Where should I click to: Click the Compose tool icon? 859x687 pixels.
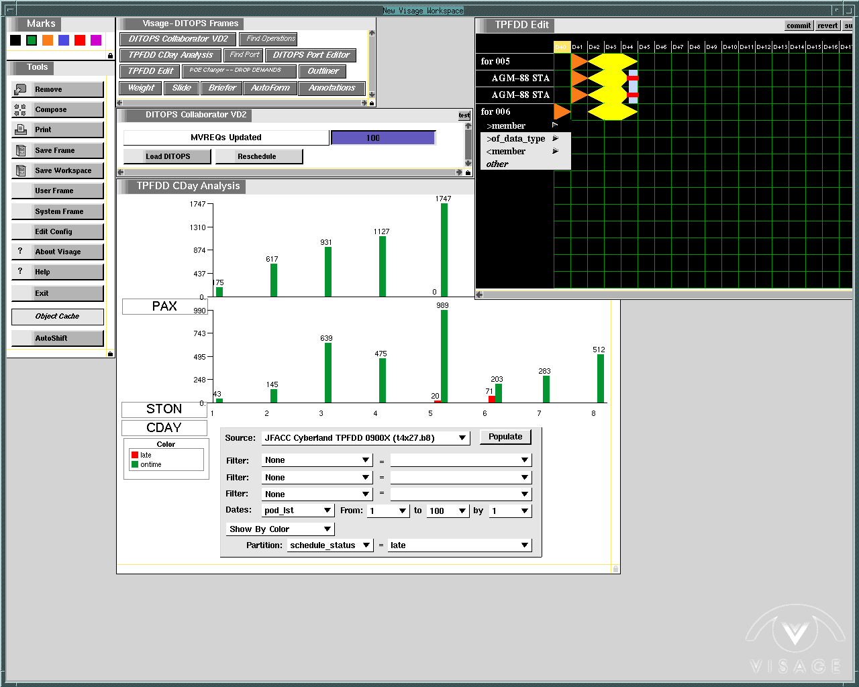(20, 110)
